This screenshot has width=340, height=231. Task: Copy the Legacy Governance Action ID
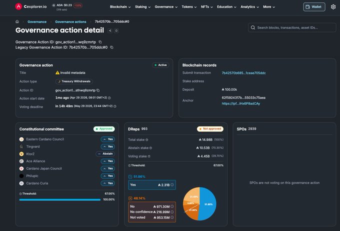coord(111,47)
